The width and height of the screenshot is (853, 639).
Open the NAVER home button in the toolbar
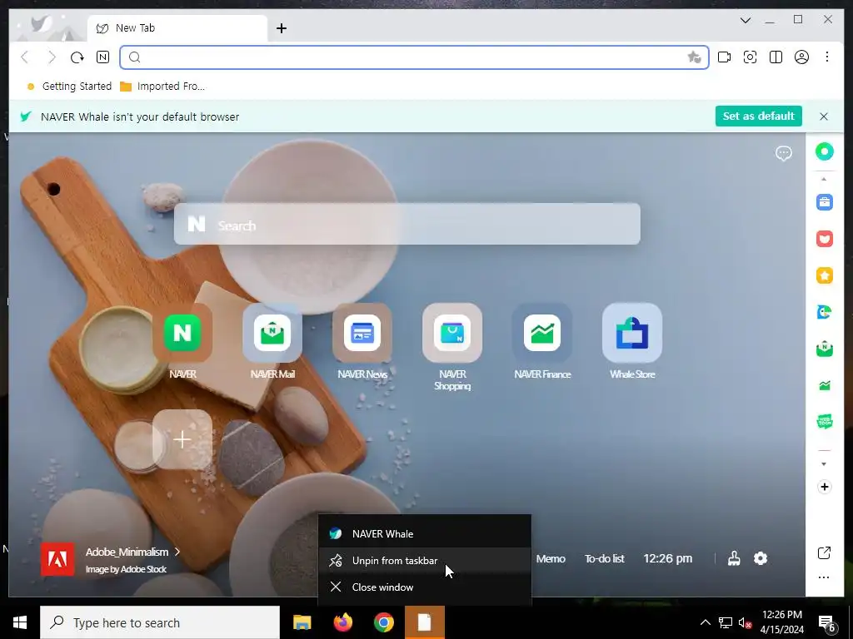click(x=102, y=57)
